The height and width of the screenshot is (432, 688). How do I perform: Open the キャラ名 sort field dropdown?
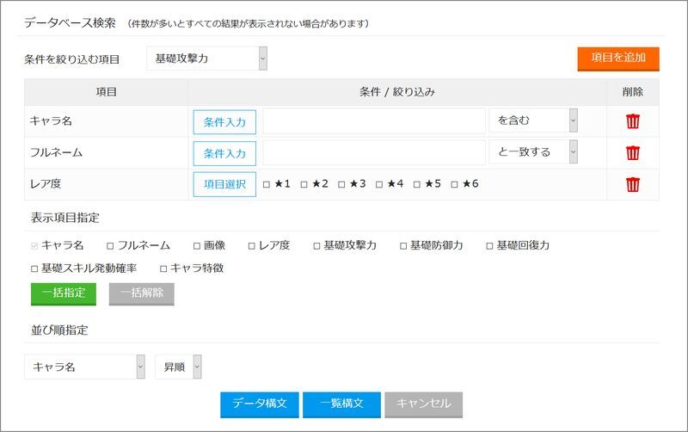(x=84, y=367)
